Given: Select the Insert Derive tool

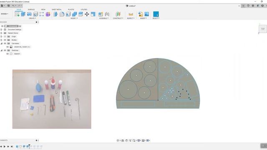Looking at the screenshot, I should (141, 14).
